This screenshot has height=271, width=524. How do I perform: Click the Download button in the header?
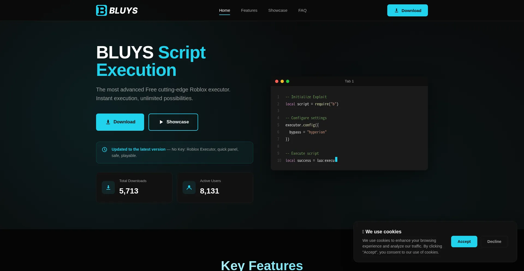(x=407, y=10)
